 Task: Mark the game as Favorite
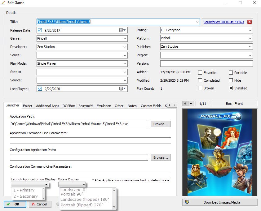[200, 73]
